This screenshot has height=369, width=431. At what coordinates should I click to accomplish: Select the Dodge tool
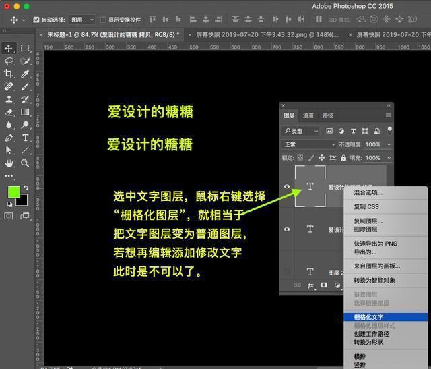tap(25, 125)
